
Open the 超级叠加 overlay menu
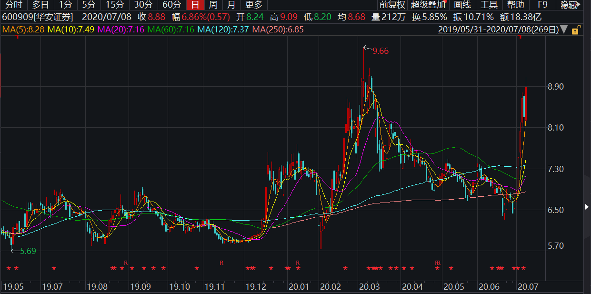click(428, 5)
